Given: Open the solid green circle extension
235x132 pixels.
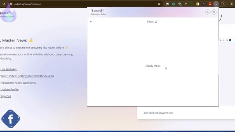Looking at the screenshot, I should click(x=192, y=4).
